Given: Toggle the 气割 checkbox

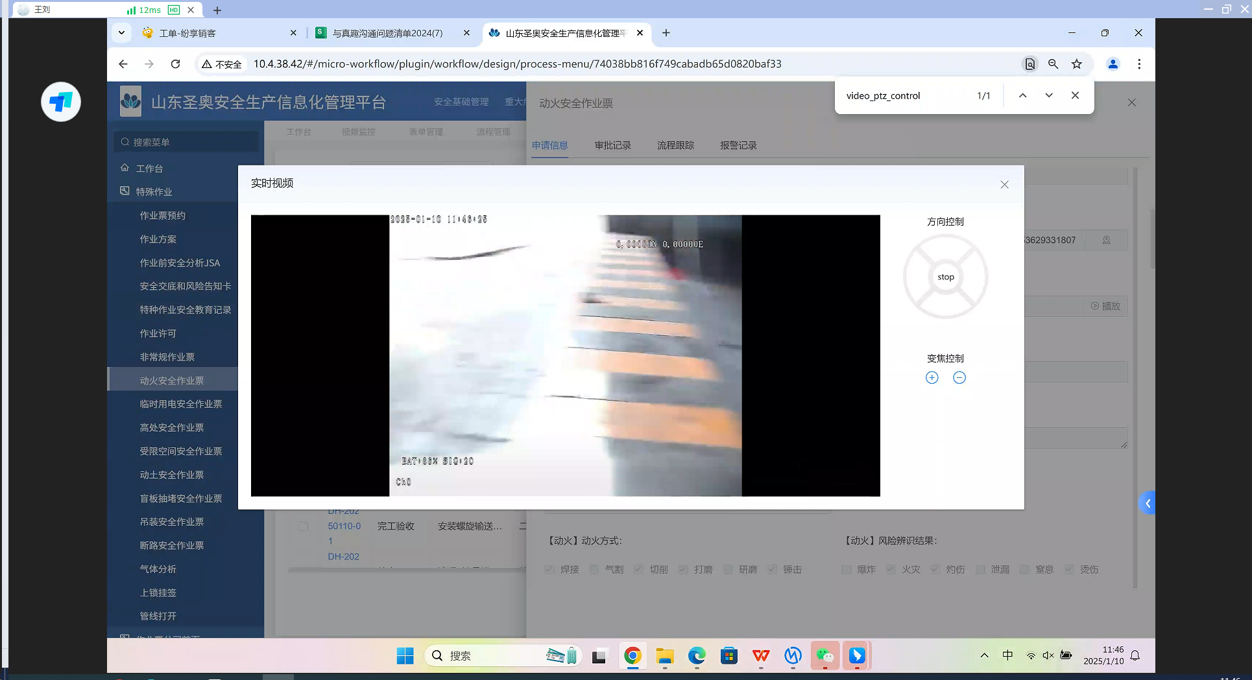Looking at the screenshot, I should [x=594, y=569].
